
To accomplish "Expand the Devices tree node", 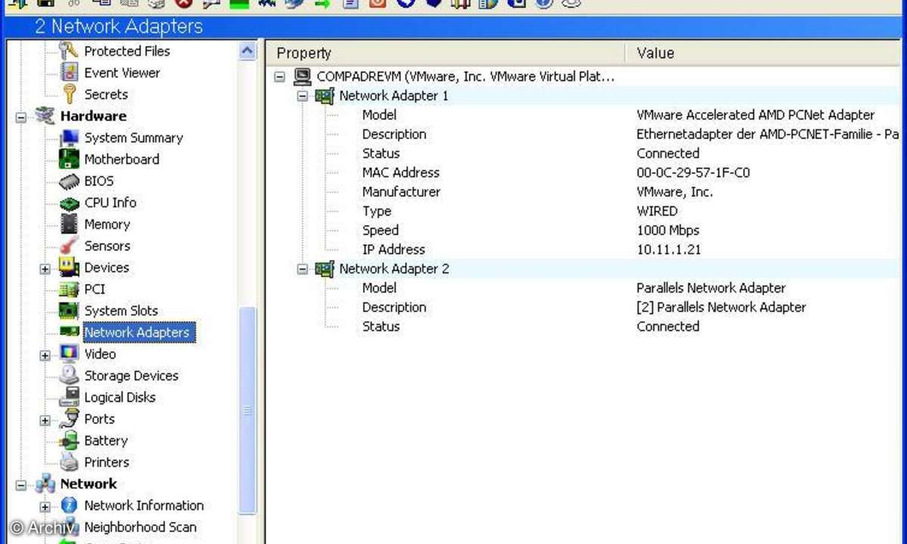I will (45, 269).
